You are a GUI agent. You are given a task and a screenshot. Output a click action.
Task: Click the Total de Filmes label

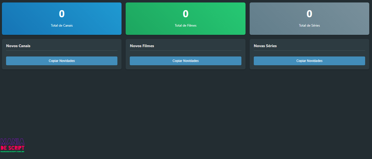tap(186, 25)
